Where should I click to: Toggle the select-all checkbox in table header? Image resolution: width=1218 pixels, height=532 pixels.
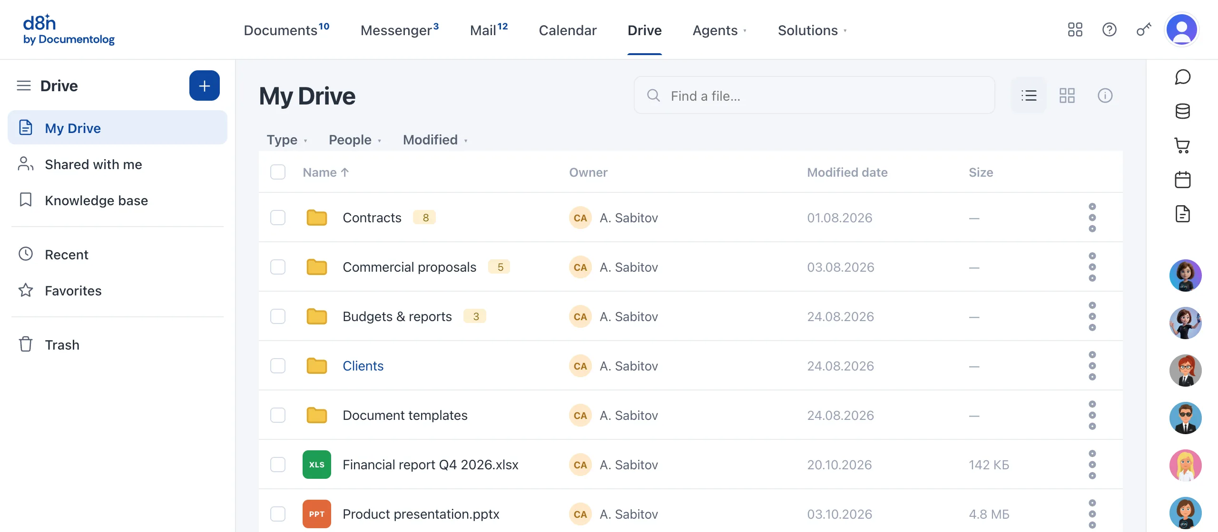[278, 172]
